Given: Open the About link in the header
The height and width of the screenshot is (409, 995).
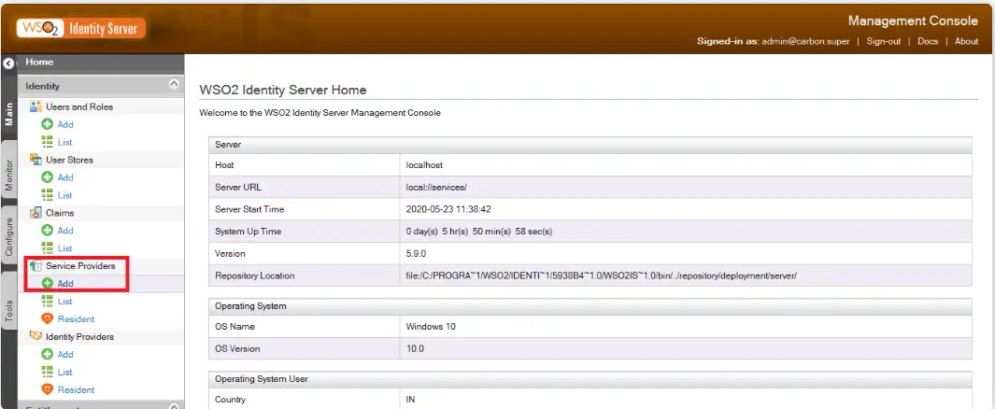Looking at the screenshot, I should coord(966,41).
